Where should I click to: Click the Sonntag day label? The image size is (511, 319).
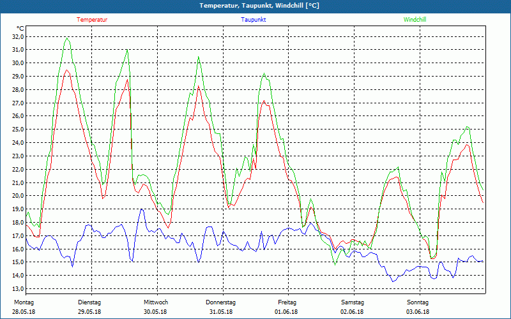tap(418, 302)
